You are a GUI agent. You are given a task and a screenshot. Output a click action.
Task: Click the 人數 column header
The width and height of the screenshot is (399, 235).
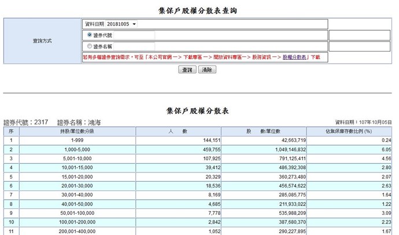(180, 131)
